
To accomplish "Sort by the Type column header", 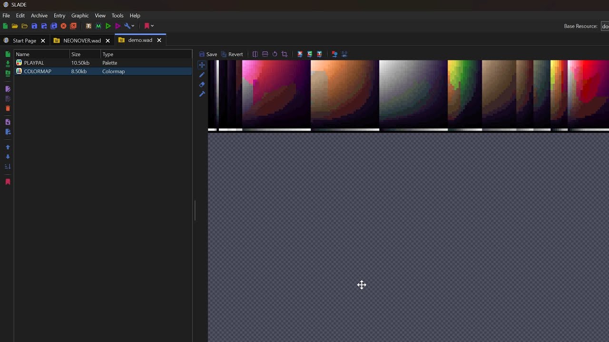I will click(146, 54).
